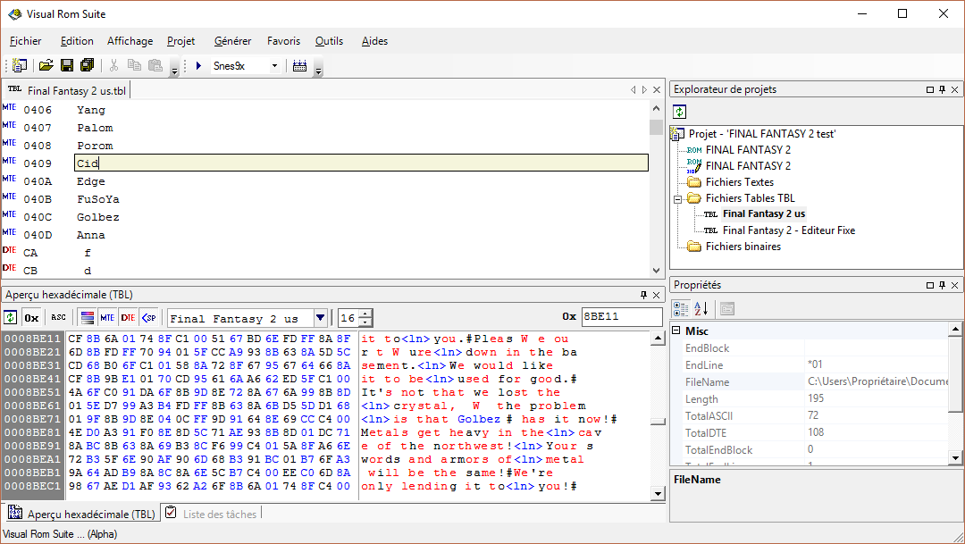This screenshot has height=544, width=965.
Task: Open the Final Fantasy 2 us table dropdown
Action: pyautogui.click(x=320, y=318)
